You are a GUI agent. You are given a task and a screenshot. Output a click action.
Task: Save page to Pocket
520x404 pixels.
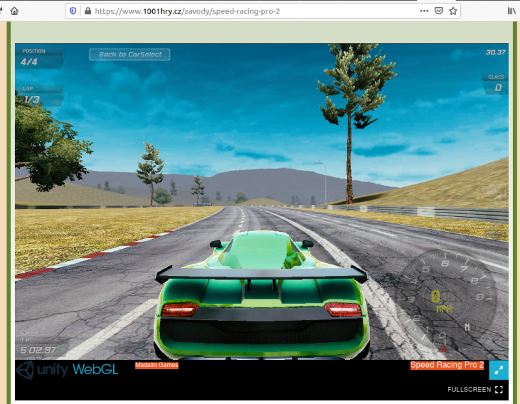[438, 11]
